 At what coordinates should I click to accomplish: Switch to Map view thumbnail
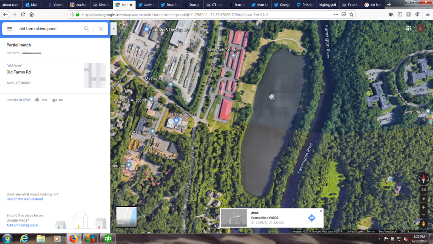(126, 216)
